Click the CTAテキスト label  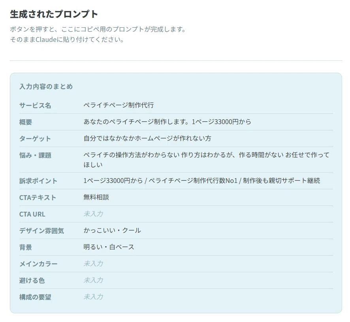(x=38, y=198)
